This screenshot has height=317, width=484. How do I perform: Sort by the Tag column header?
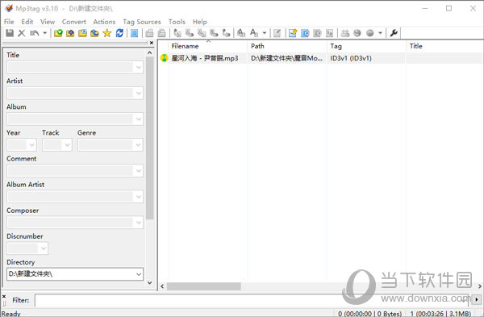(x=366, y=46)
